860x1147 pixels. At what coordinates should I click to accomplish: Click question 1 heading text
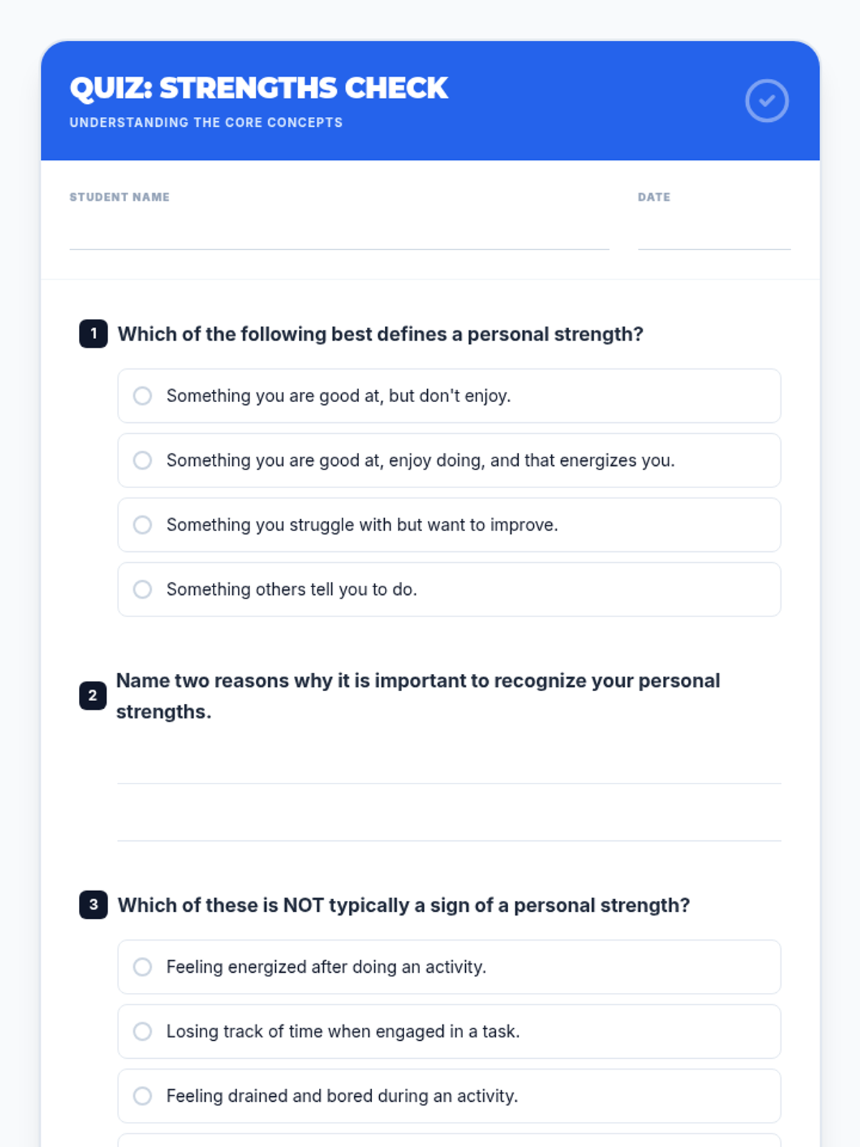coord(381,334)
